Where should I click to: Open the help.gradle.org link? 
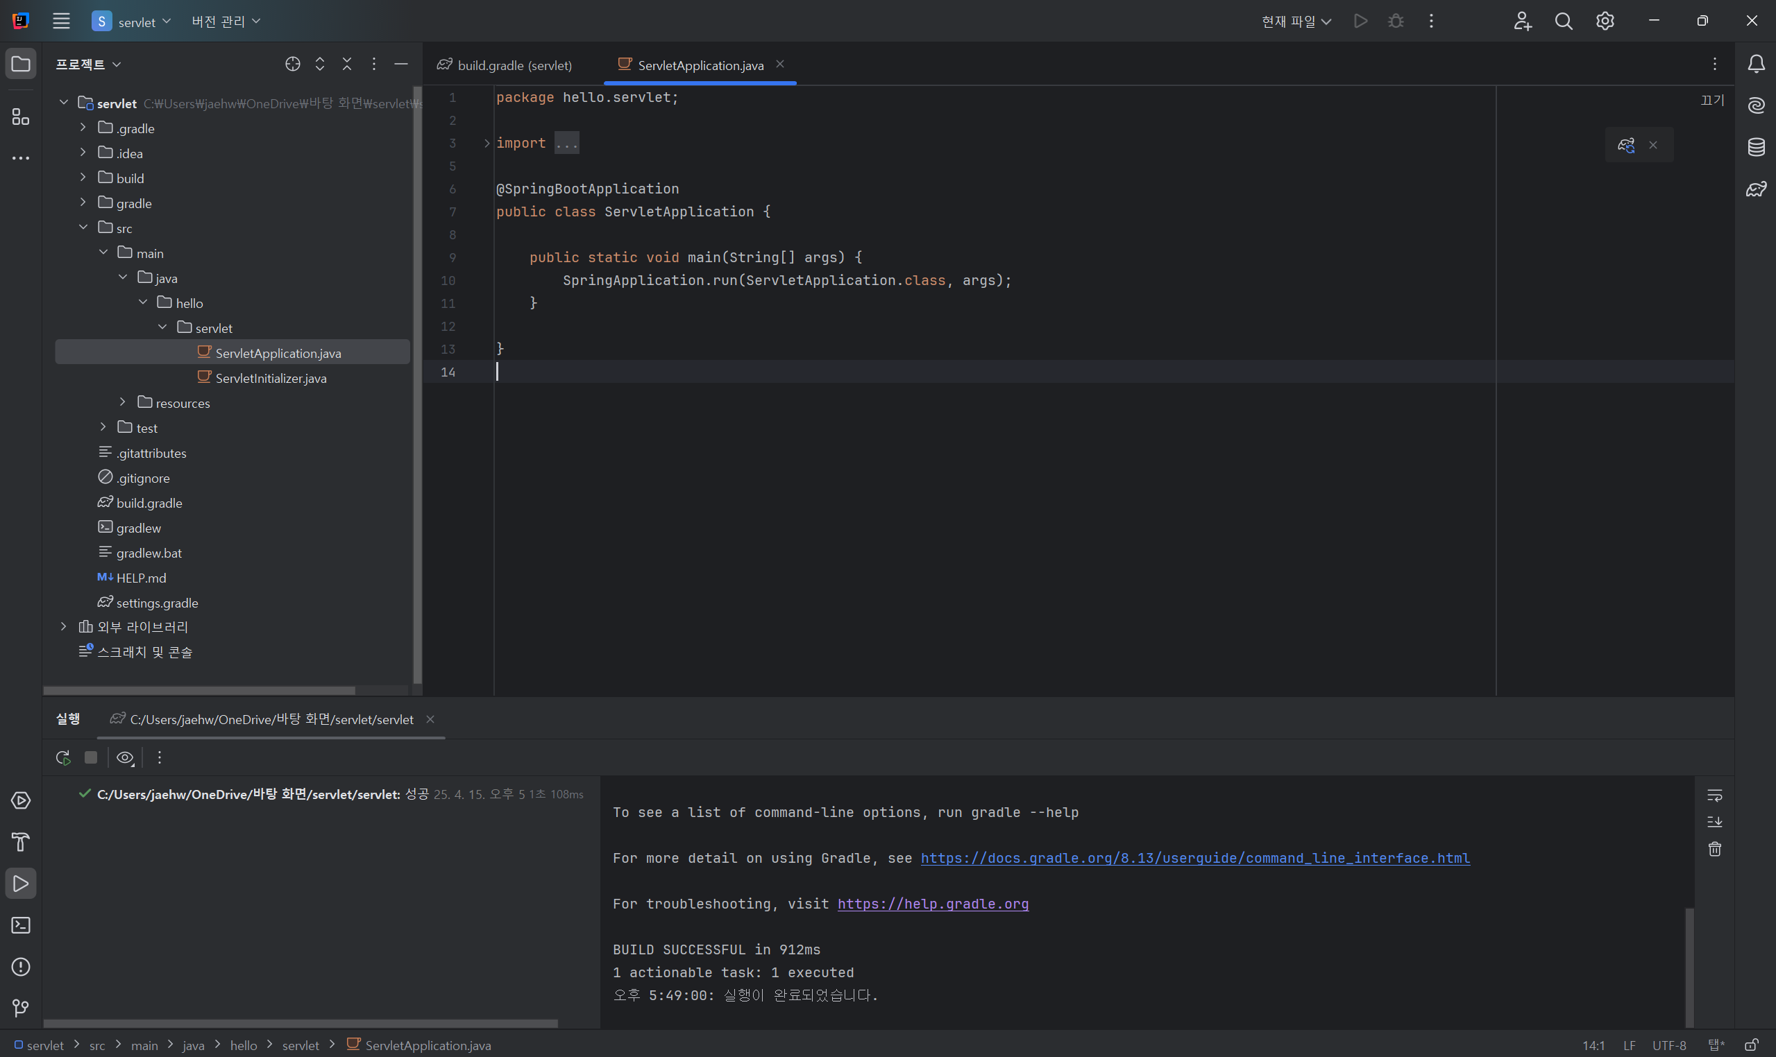point(933,904)
